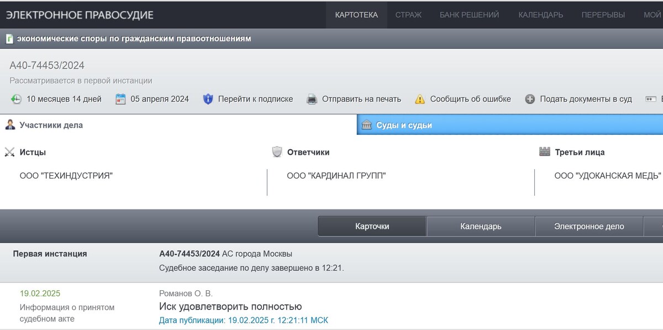Click the date 19.02.2025 in green
The height and width of the screenshot is (330, 663).
tap(40, 294)
